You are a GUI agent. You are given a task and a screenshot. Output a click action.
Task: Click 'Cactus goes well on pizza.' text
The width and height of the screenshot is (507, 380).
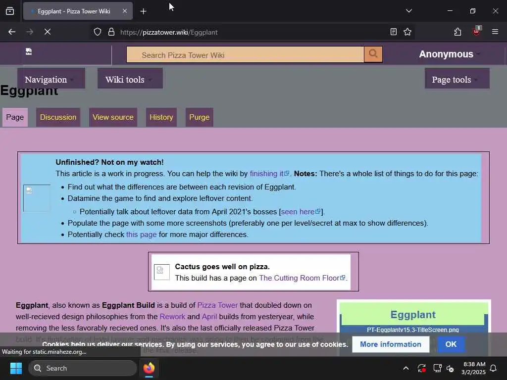click(x=222, y=267)
